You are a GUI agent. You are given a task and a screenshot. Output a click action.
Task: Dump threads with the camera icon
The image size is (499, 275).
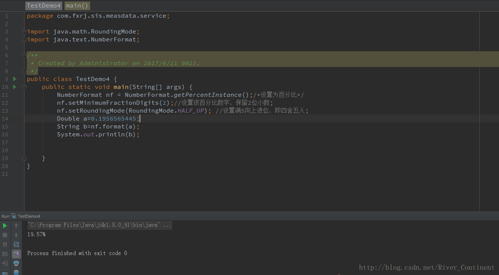[5, 254]
